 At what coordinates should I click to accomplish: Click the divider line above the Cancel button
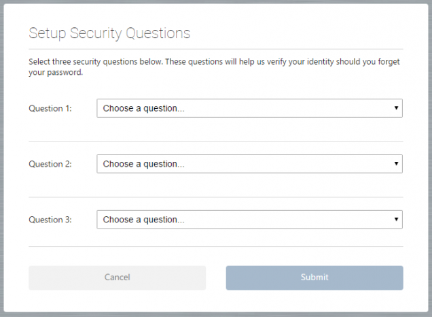216,246
